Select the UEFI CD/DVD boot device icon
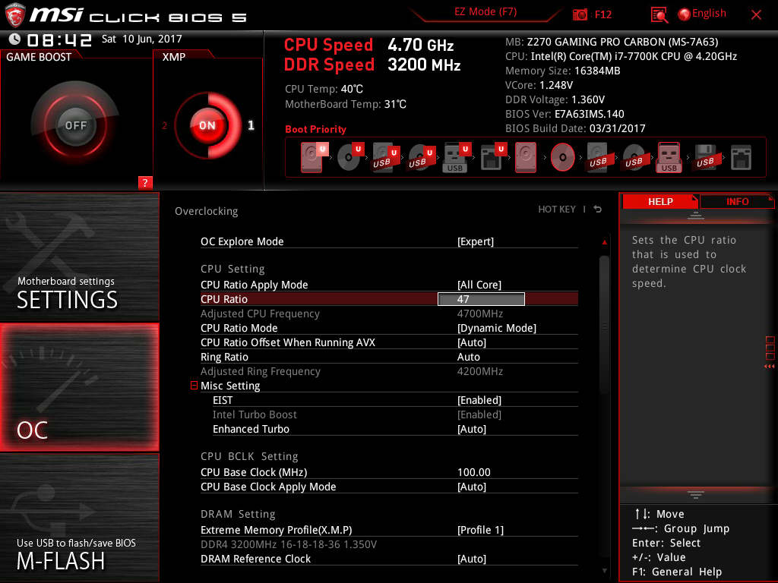The height and width of the screenshot is (583, 778). click(350, 157)
